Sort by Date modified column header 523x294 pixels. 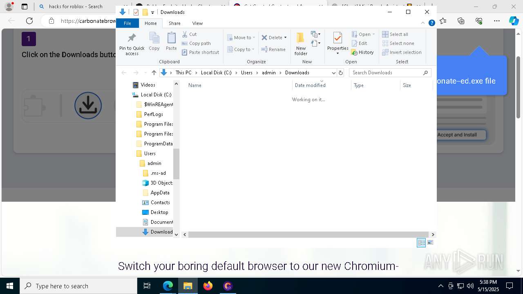[x=322, y=85]
